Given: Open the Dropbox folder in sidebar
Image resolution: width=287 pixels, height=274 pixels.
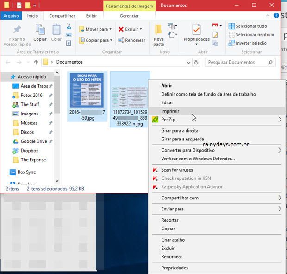Looking at the screenshot, I should coord(29,151).
